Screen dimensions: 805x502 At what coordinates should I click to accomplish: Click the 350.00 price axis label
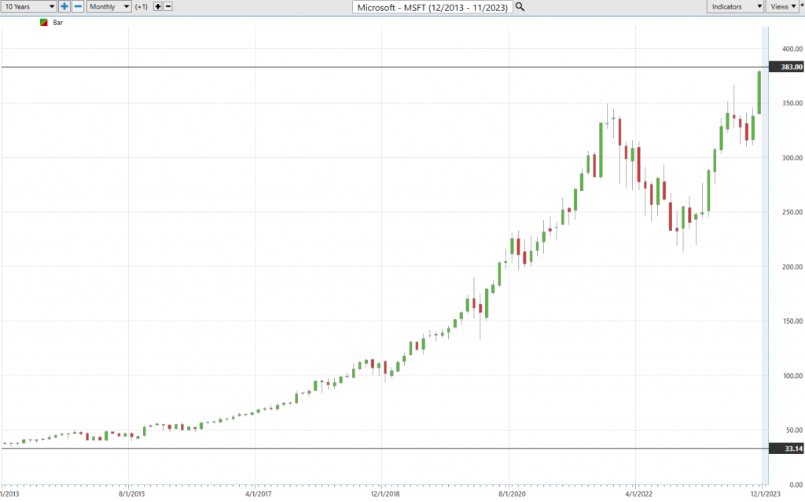792,103
